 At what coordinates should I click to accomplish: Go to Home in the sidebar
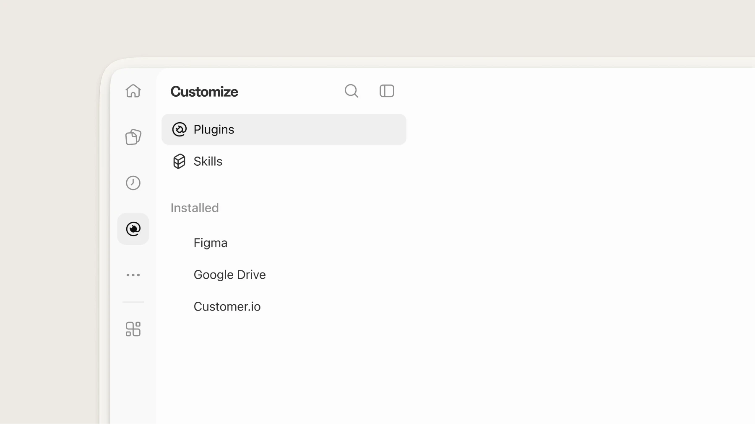coord(133,91)
